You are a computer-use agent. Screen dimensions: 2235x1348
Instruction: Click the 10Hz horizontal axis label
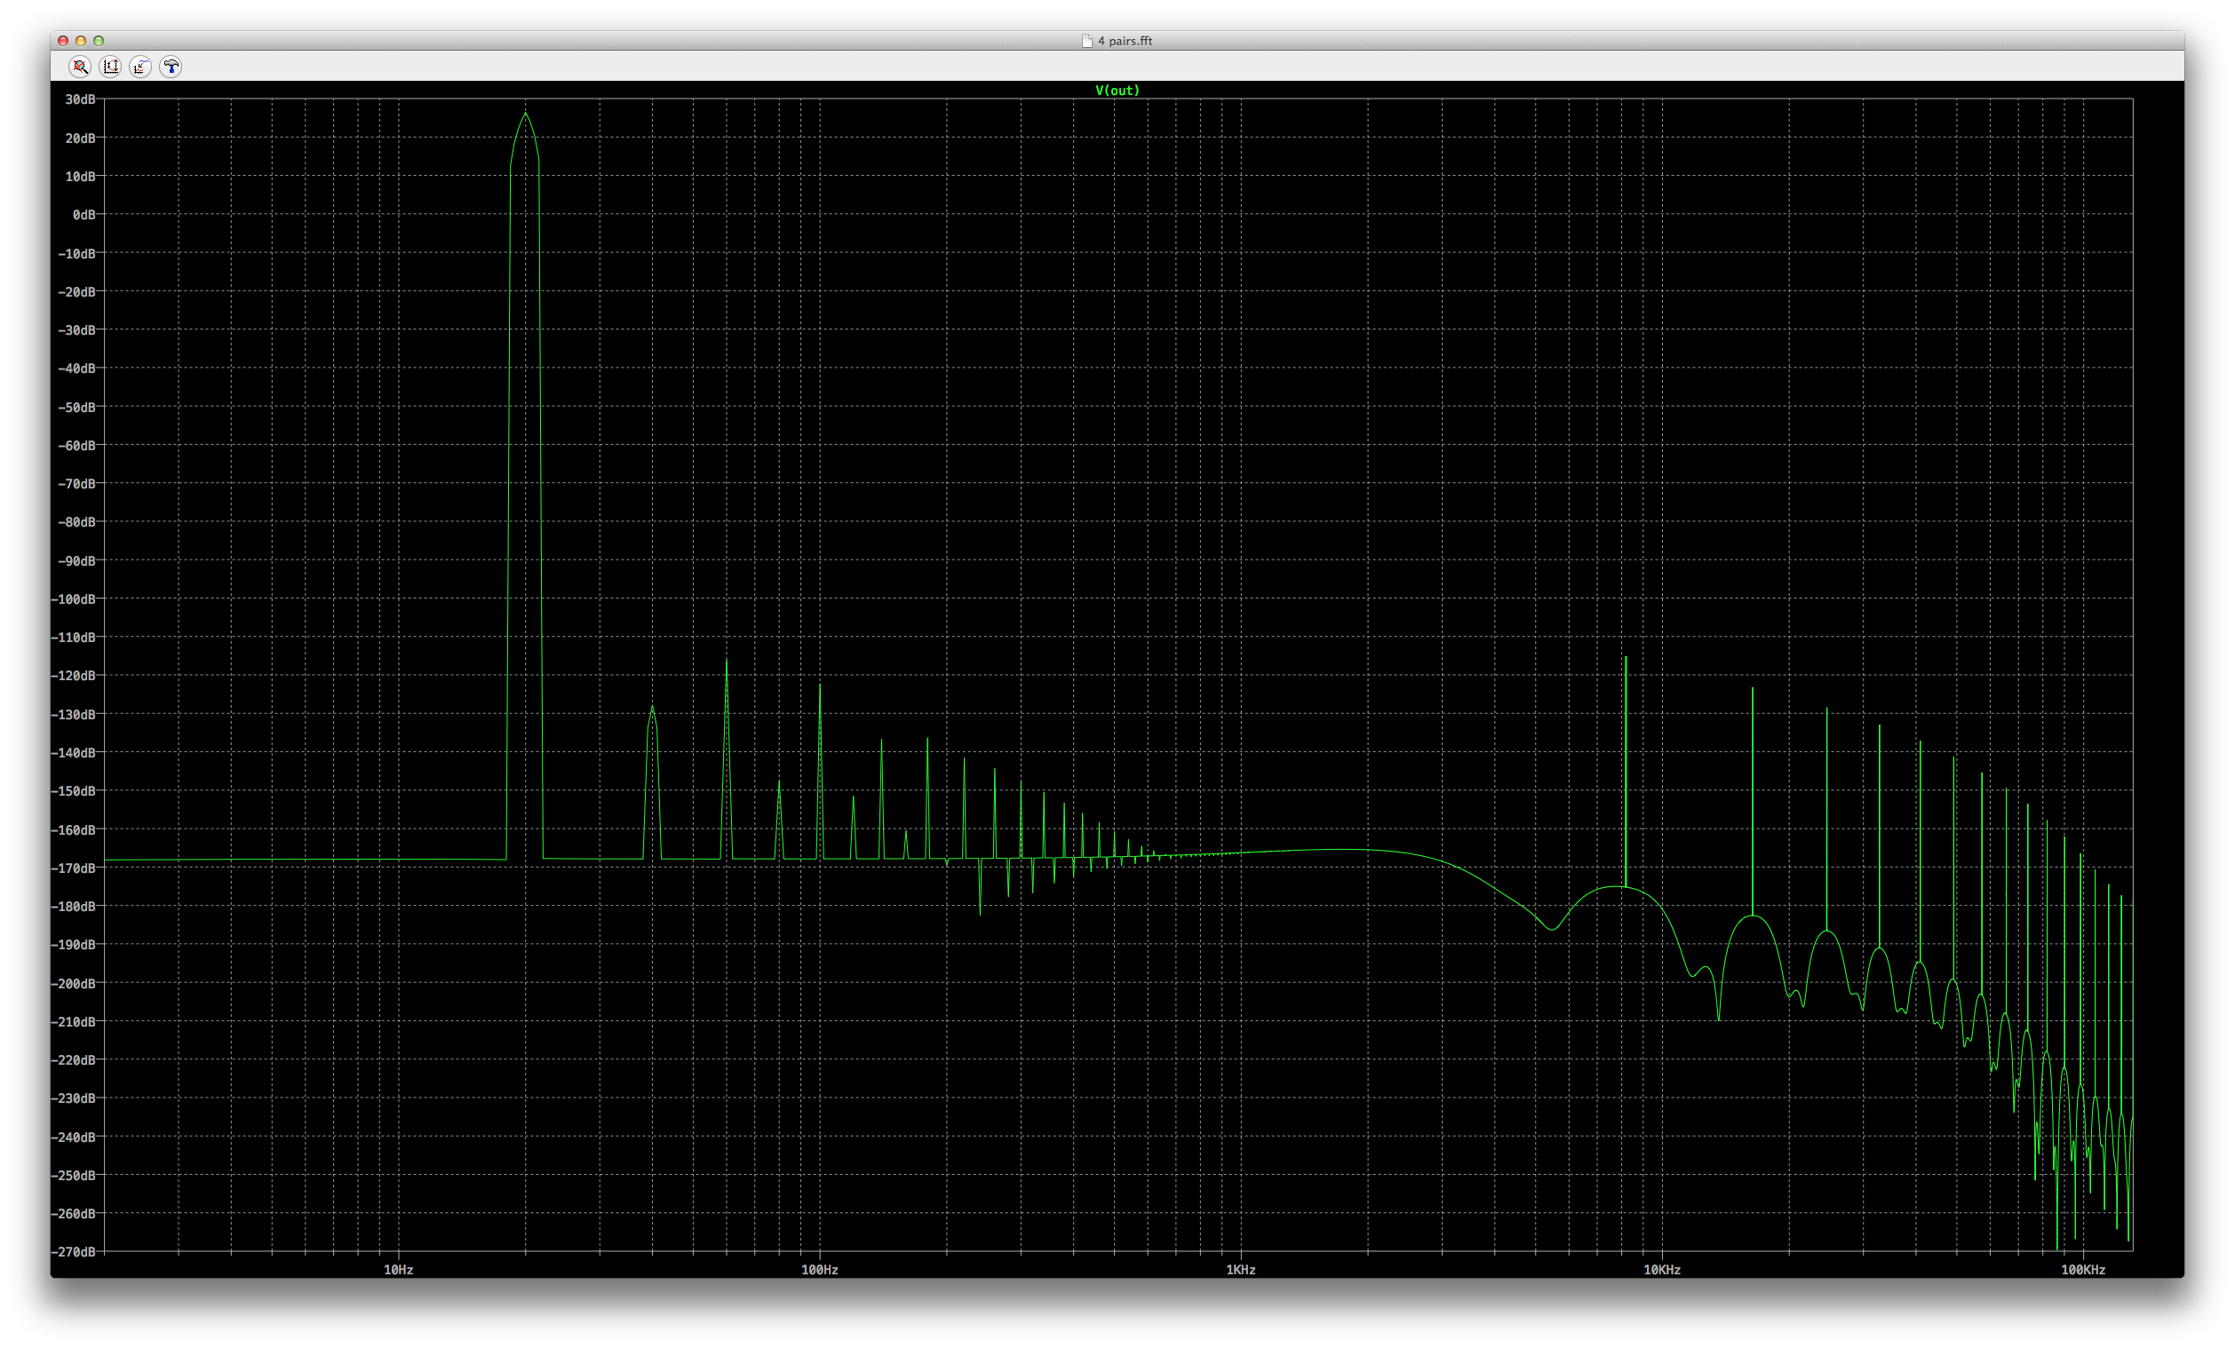coord(398,1270)
